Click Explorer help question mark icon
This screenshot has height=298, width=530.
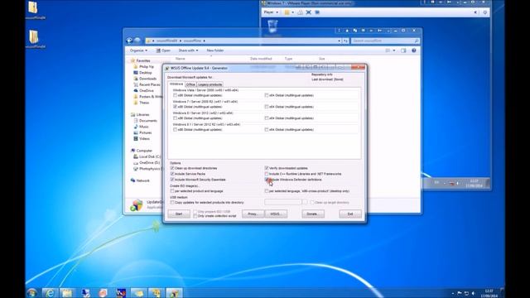[414, 50]
